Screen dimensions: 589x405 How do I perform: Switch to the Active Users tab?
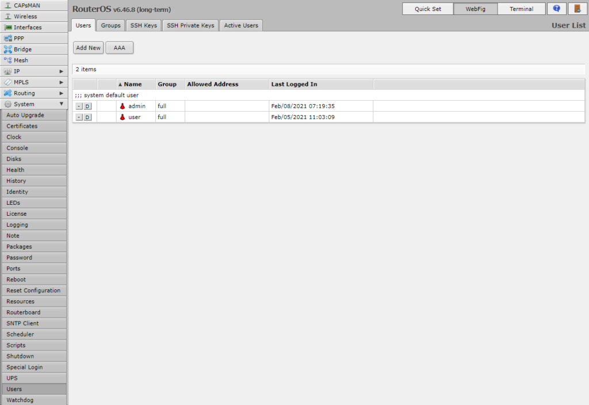[241, 25]
